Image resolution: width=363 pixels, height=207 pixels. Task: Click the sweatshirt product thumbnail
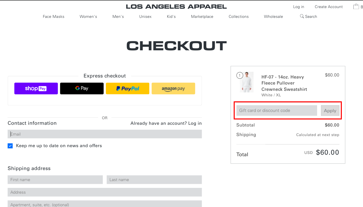click(x=247, y=82)
